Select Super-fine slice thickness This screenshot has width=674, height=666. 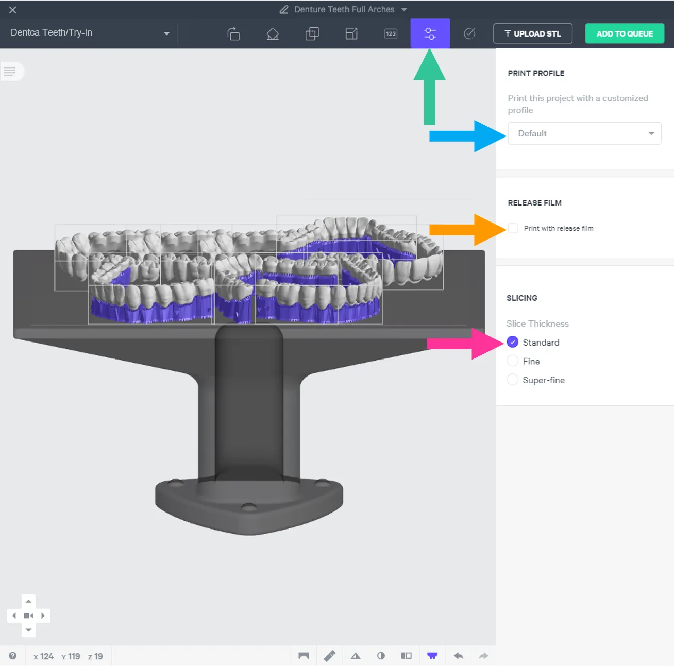pos(513,380)
